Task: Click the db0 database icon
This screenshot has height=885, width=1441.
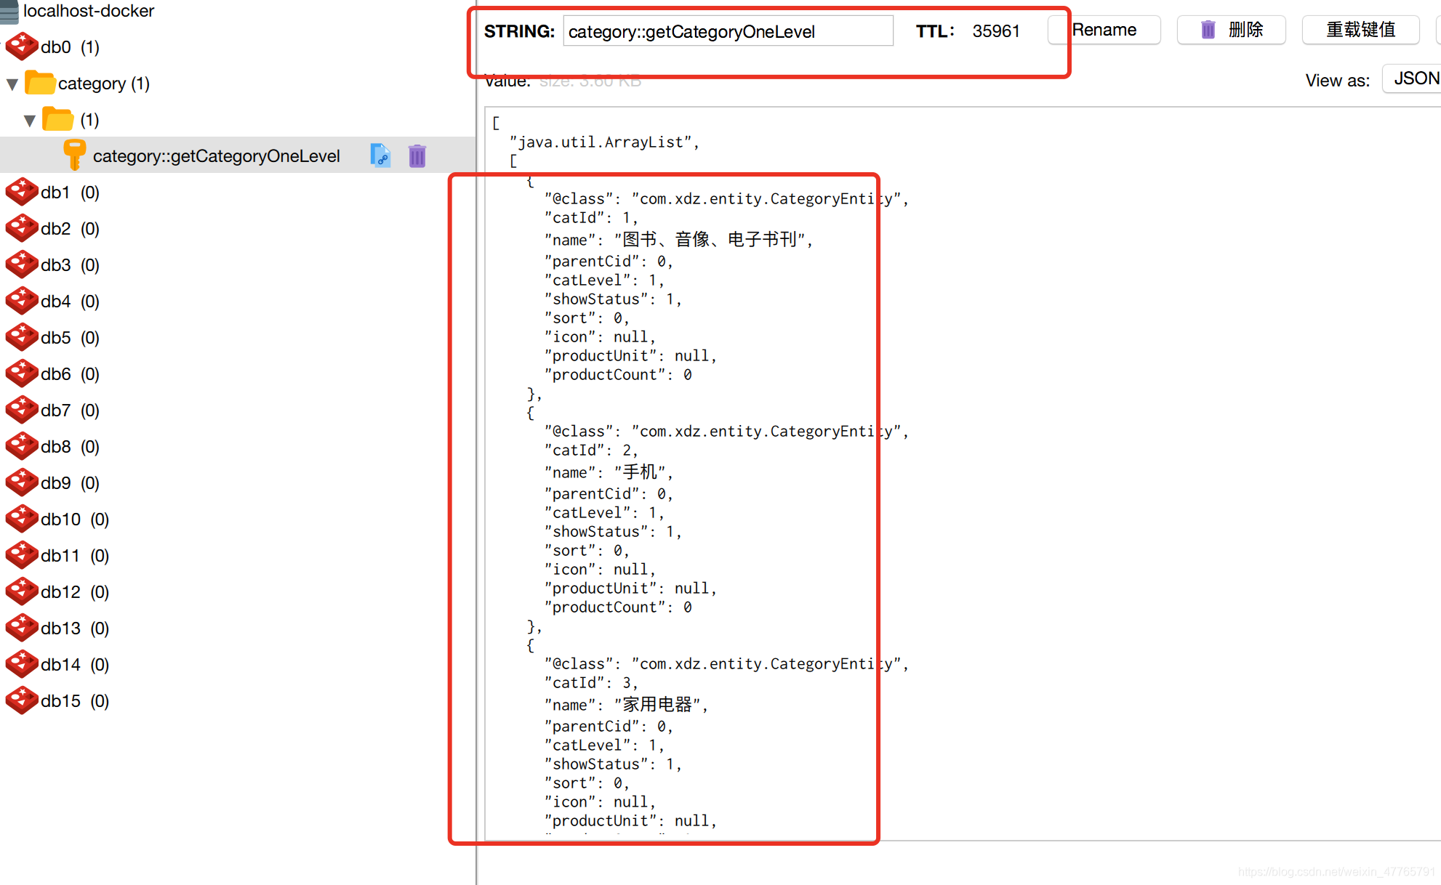Action: click(22, 47)
